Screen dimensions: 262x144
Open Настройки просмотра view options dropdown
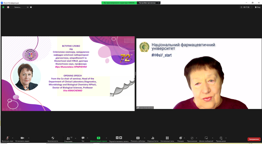[149, 3]
